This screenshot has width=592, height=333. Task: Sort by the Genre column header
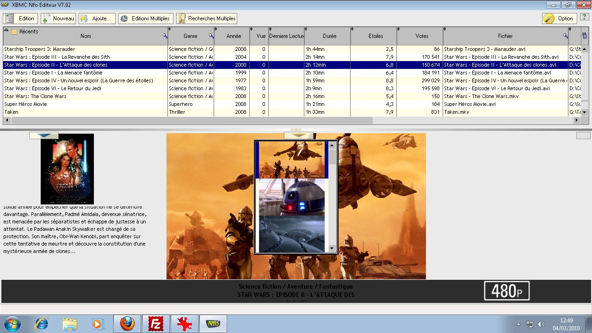191,36
